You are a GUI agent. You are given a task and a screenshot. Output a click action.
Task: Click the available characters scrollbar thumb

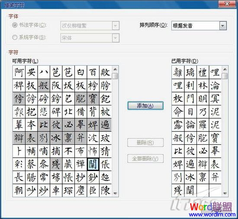click(116, 76)
